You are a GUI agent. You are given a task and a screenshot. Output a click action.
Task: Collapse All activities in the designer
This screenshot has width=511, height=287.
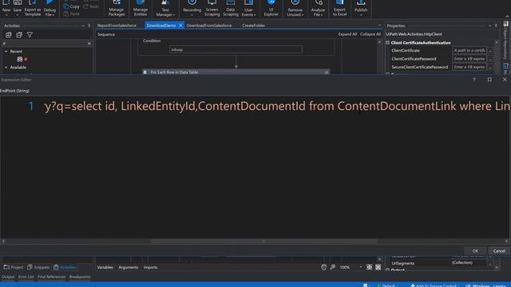point(370,34)
